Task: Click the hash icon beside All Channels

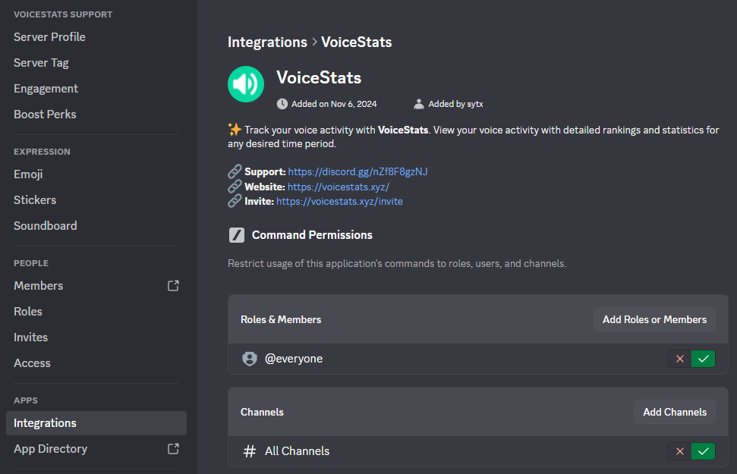Action: point(249,451)
